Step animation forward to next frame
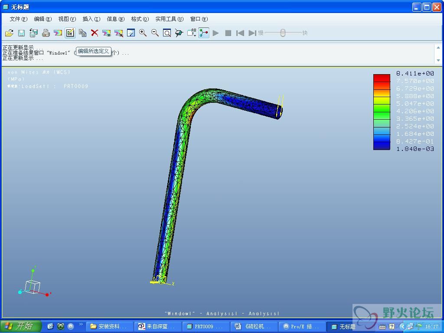This screenshot has height=333, width=444. [x=252, y=33]
